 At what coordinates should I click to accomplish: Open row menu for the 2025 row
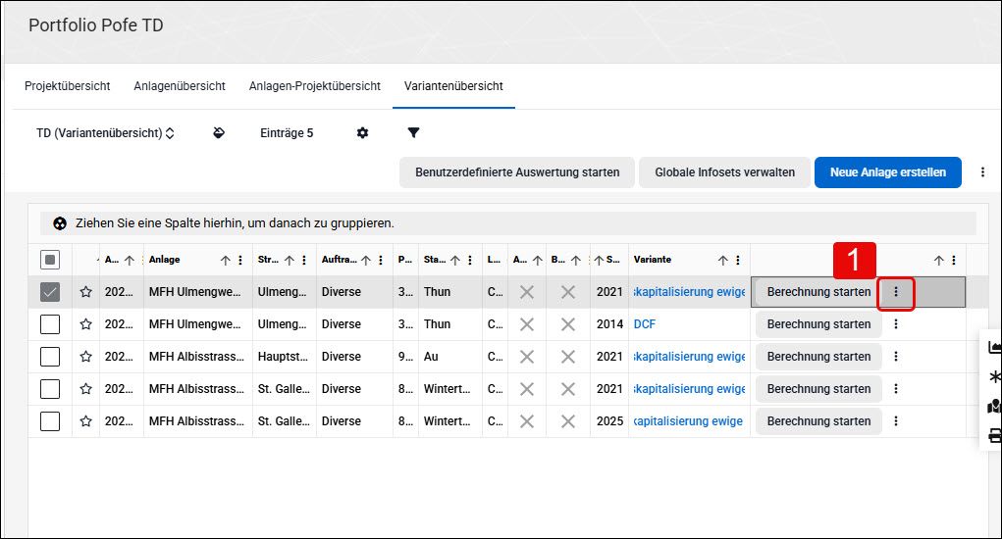pyautogui.click(x=896, y=421)
